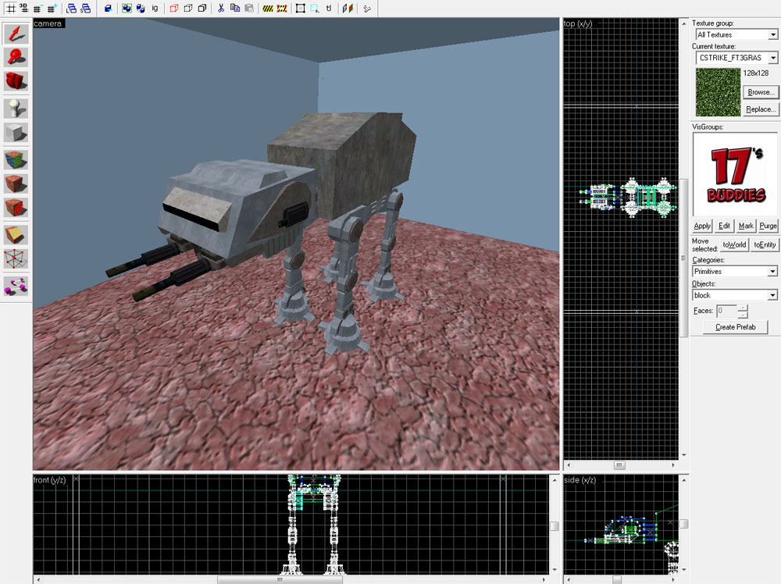
Task: Open the Texture group dropdown
Action: click(772, 34)
